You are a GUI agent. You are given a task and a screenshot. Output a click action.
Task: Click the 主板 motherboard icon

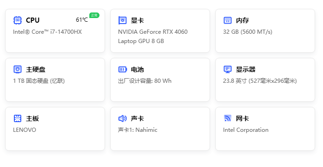pyautogui.click(x=18, y=118)
